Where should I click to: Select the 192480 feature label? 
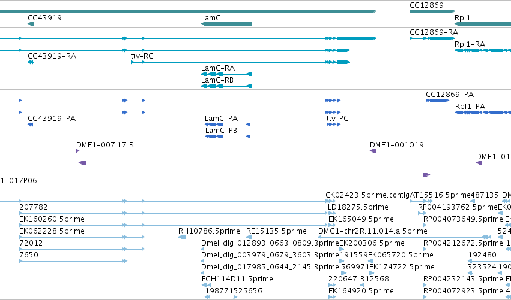click(482, 256)
